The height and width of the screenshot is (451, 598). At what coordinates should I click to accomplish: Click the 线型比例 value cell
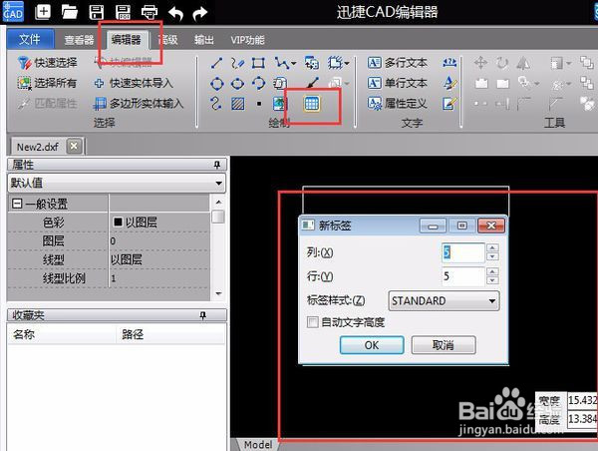(x=159, y=278)
